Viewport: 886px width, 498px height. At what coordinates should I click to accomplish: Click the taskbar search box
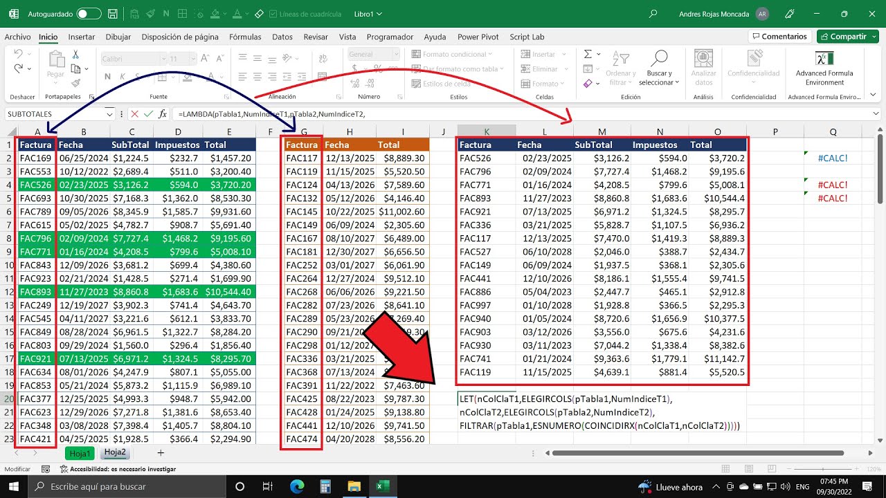(126, 486)
